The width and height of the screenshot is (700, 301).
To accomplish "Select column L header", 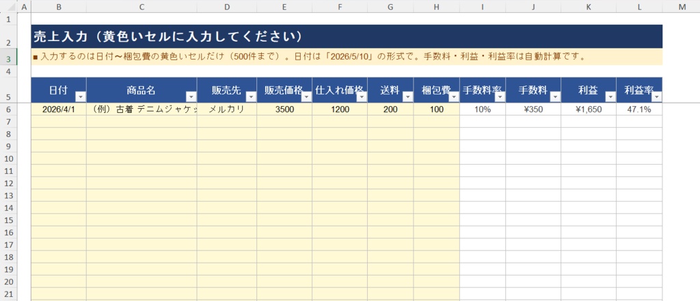I will coord(639,6).
